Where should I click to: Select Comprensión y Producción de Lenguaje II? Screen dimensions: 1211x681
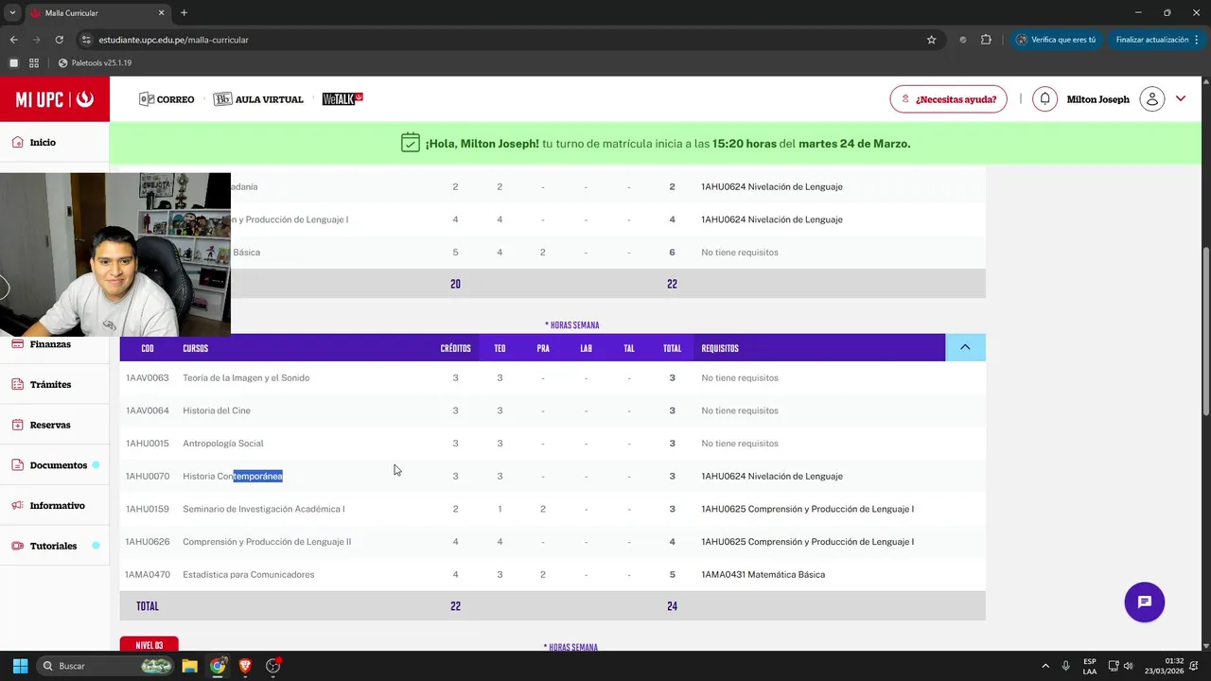coord(267,542)
